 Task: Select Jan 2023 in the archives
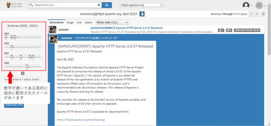(6, 38)
